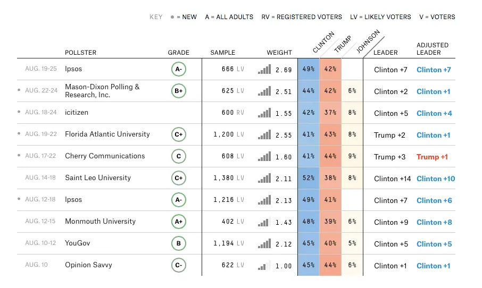Click YouGov's B grade badge

click(x=178, y=244)
